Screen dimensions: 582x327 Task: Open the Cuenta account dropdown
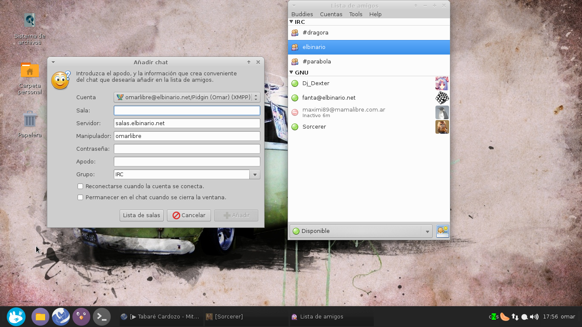[187, 98]
